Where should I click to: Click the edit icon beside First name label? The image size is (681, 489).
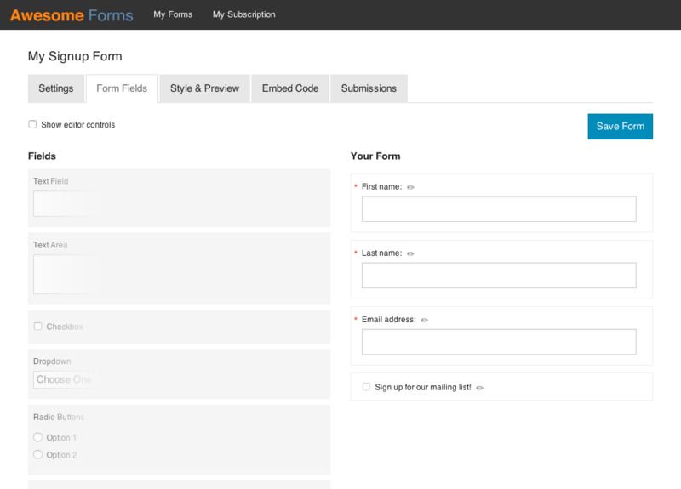coord(410,187)
